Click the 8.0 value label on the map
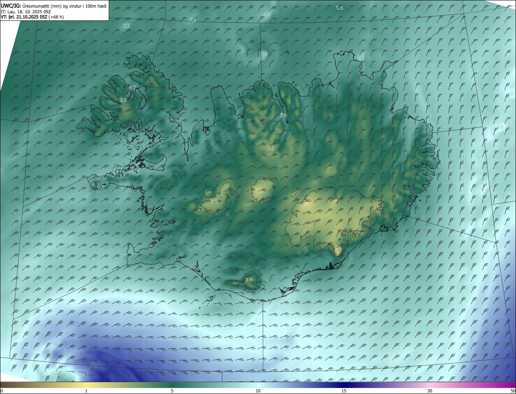The width and height of the screenshot is (516, 394). 267,15
